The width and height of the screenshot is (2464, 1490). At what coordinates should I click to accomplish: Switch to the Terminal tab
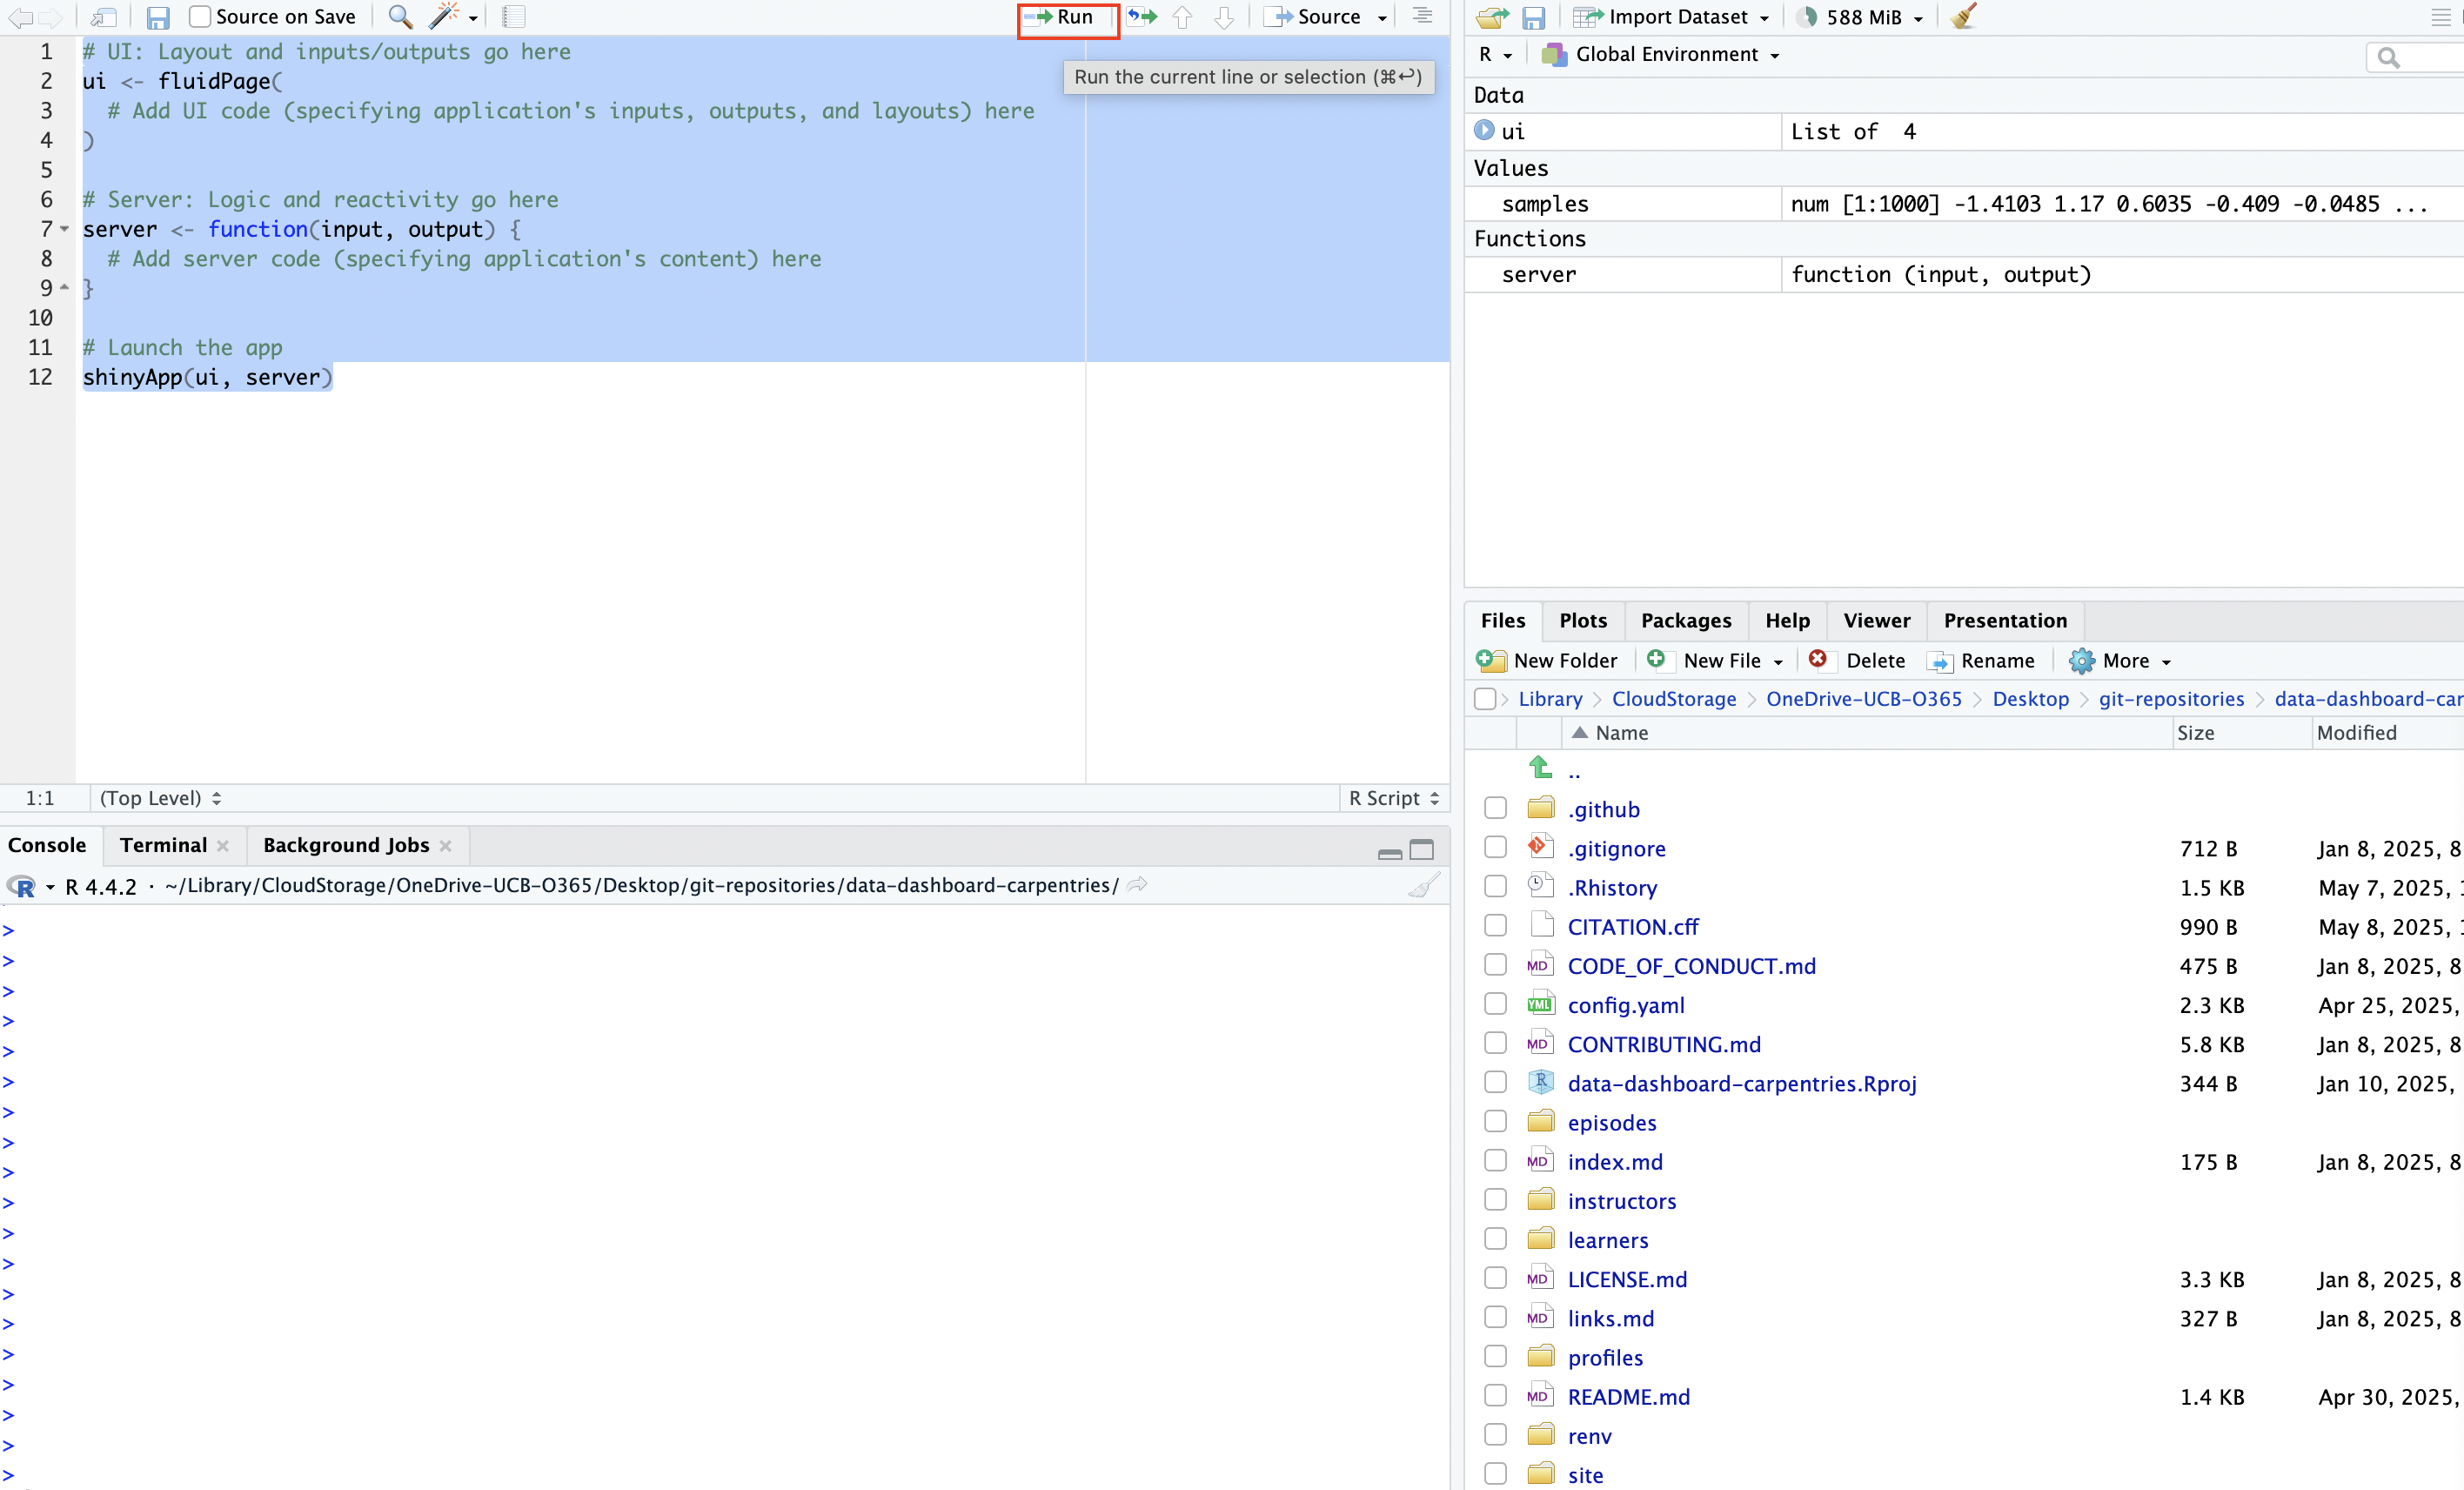coord(163,845)
